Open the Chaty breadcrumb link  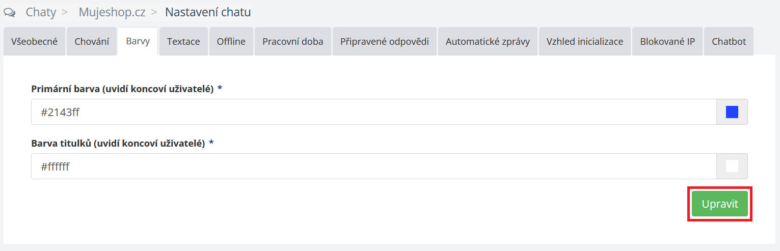tap(41, 12)
